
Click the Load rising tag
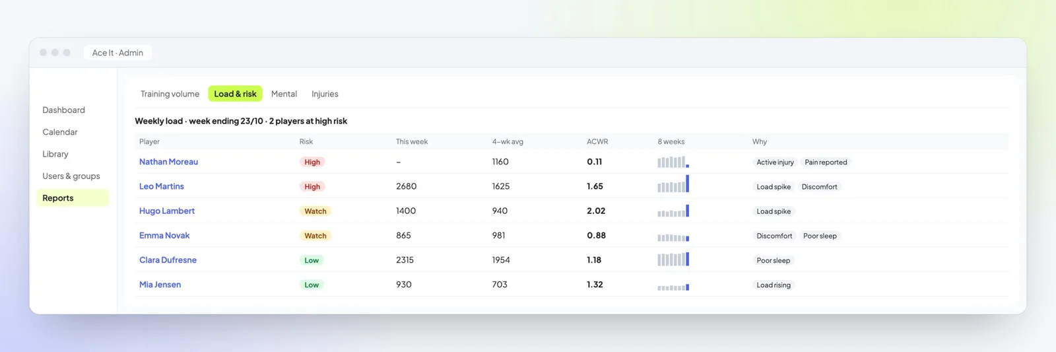click(x=774, y=285)
